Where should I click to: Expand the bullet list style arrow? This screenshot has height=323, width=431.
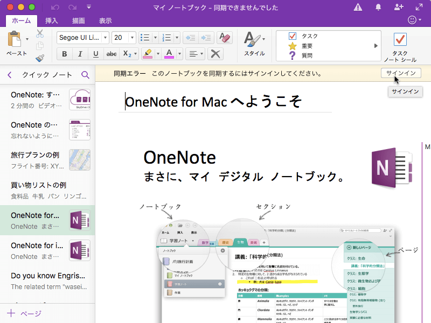click(155, 37)
